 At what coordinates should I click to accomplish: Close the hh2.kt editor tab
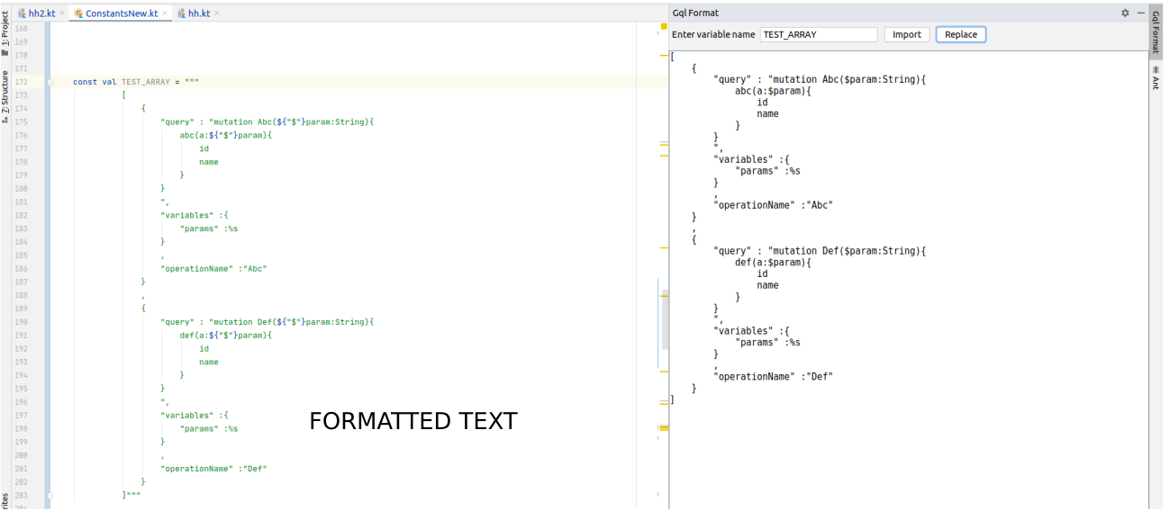[x=61, y=13]
